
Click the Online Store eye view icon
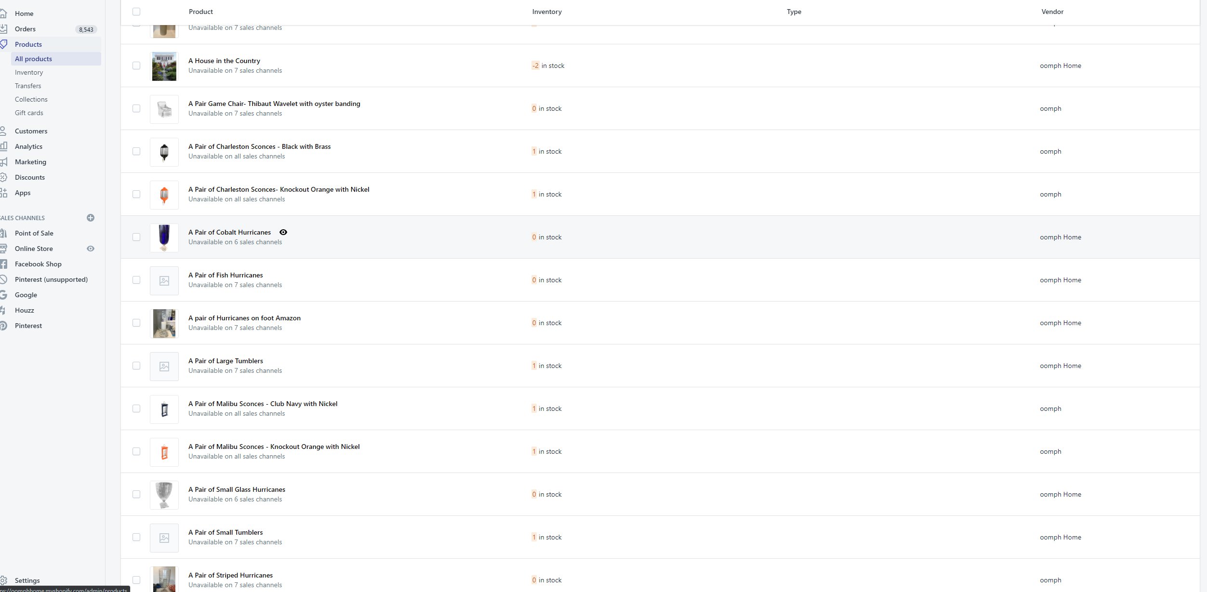click(x=90, y=249)
